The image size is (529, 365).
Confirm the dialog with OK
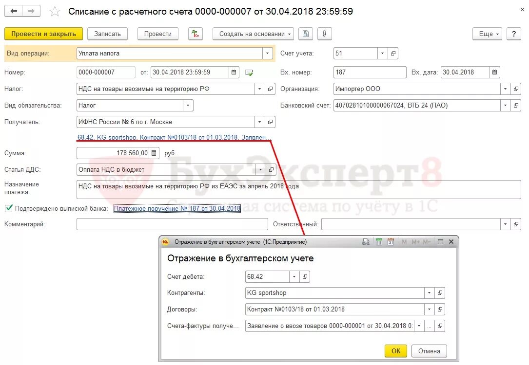[x=396, y=351]
